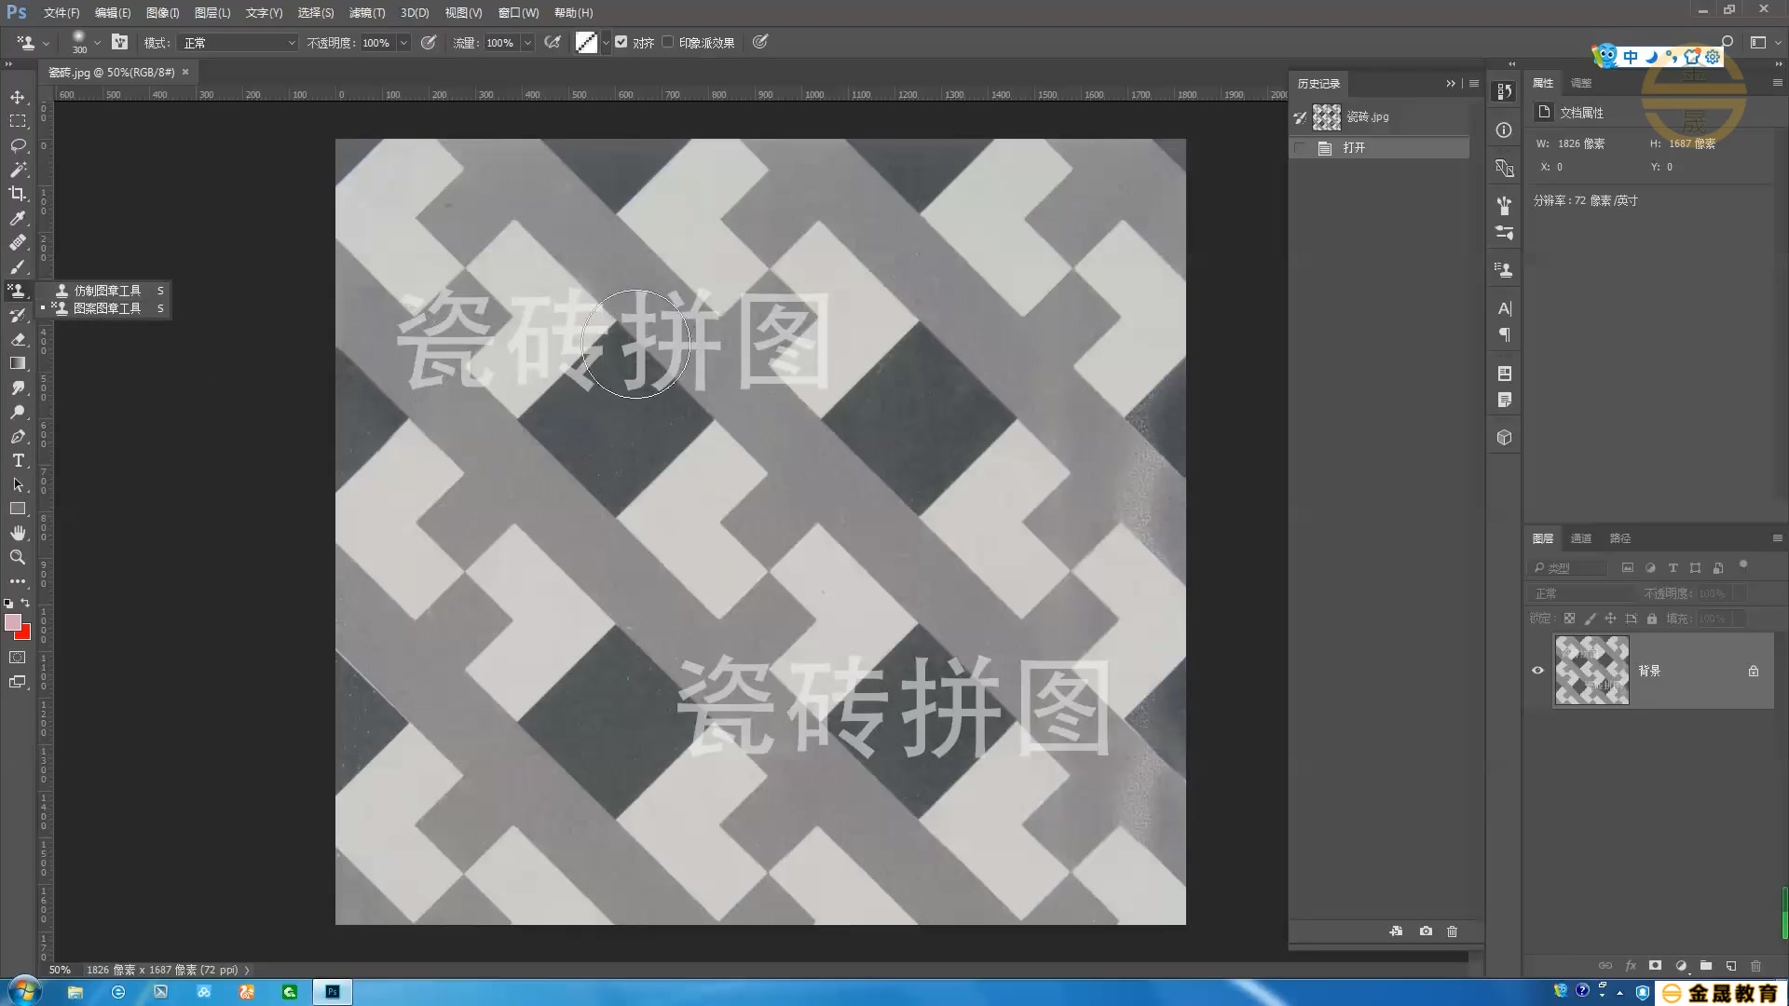Viewport: 1789px width, 1006px height.
Task: Enable the 印象派效果 checkbox
Action: [668, 42]
